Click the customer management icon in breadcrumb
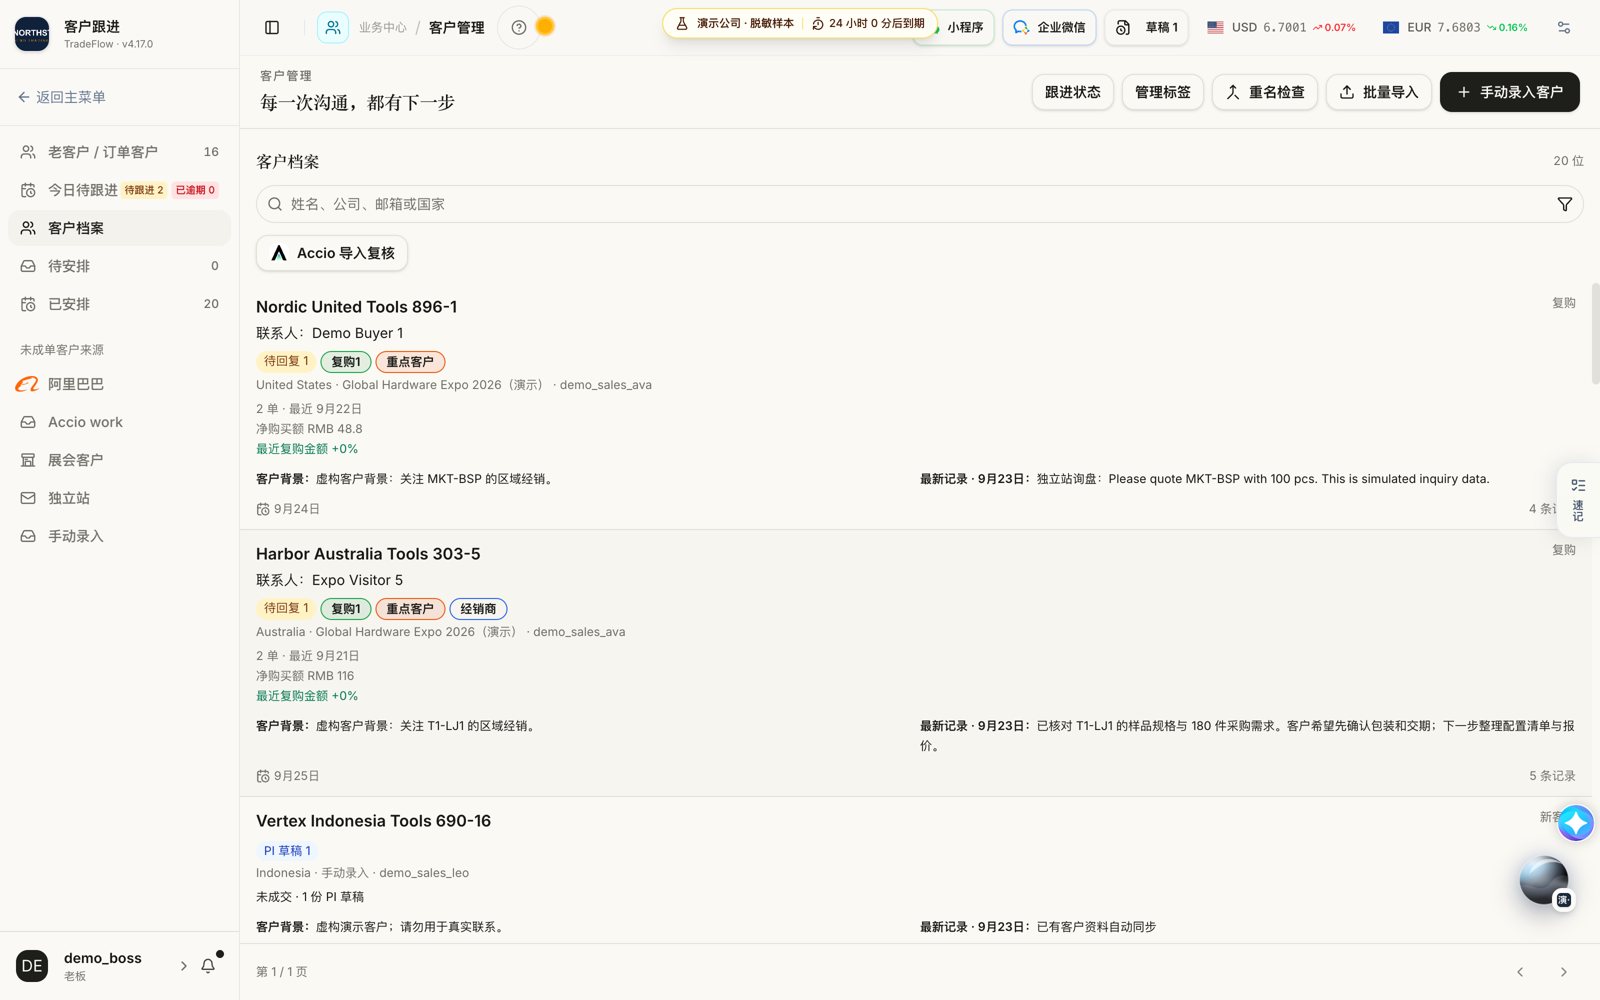 click(x=332, y=27)
